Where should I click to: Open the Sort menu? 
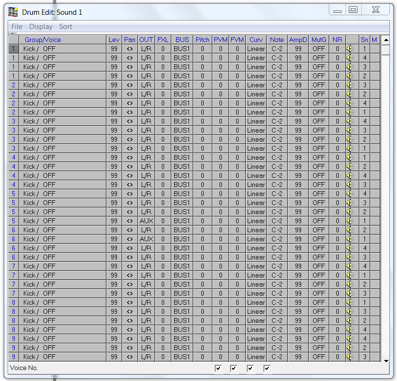pyautogui.click(x=65, y=27)
